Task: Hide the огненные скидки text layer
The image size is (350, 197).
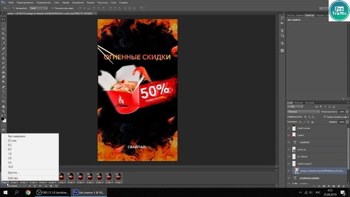Action: [x=289, y=178]
